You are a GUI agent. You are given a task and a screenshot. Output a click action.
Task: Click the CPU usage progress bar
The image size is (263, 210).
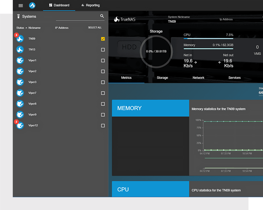tap(208, 39)
